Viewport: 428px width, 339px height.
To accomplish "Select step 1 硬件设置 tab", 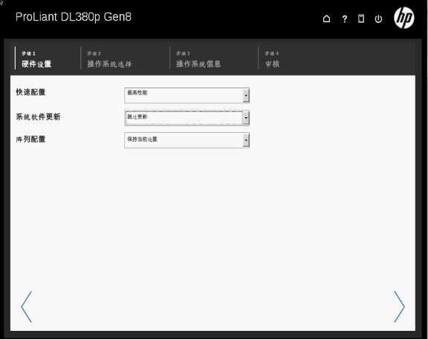I will point(36,59).
